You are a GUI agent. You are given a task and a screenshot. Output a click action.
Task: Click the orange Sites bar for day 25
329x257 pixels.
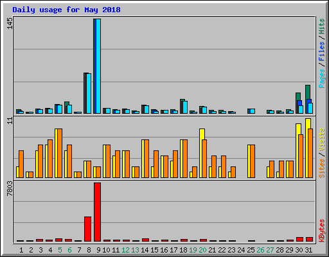tap(253, 161)
